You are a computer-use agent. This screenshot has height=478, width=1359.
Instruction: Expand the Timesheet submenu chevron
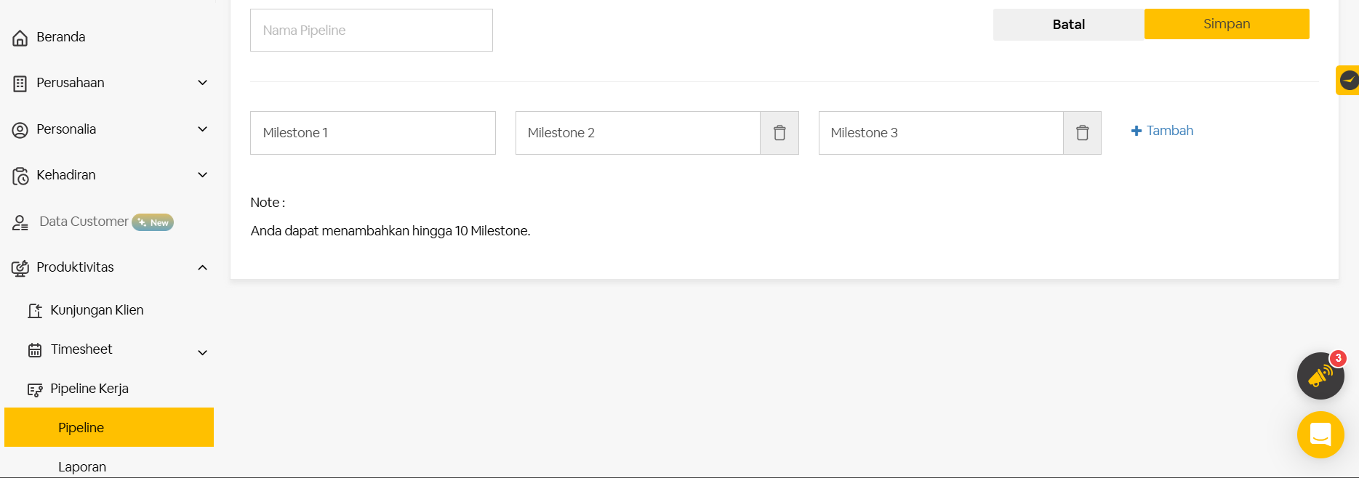click(x=203, y=352)
